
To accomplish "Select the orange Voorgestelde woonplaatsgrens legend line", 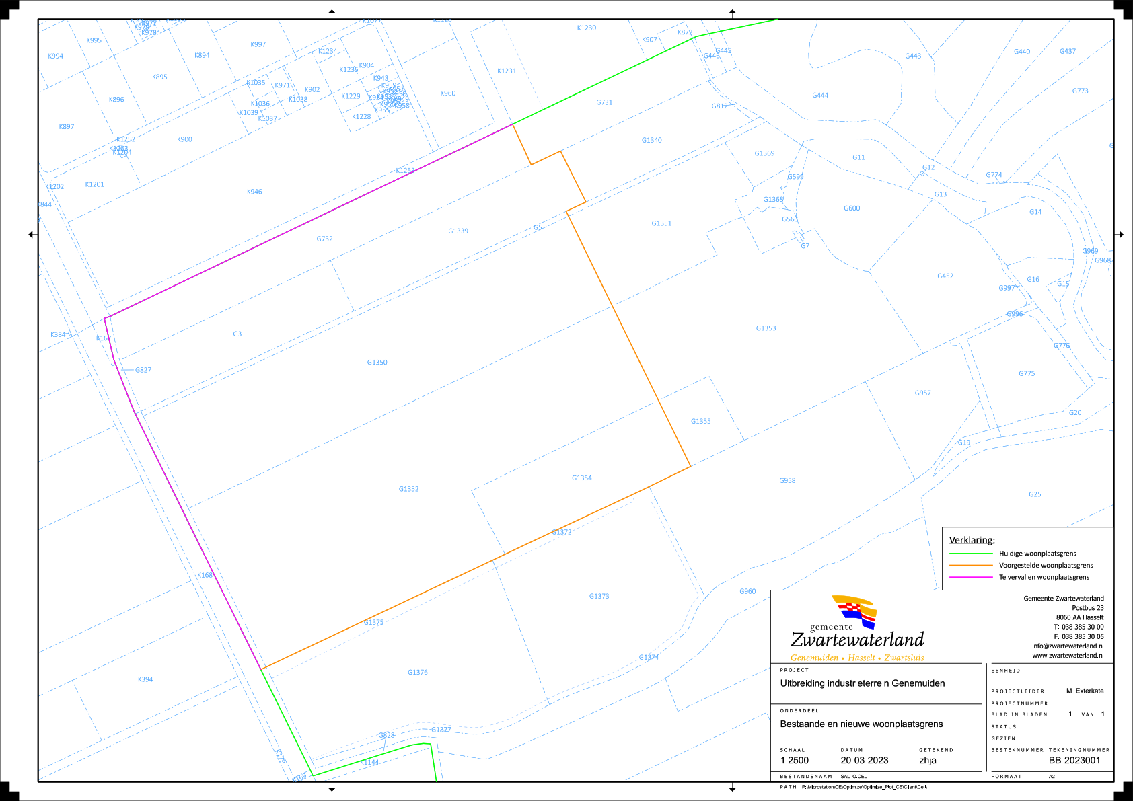I will pos(971,566).
